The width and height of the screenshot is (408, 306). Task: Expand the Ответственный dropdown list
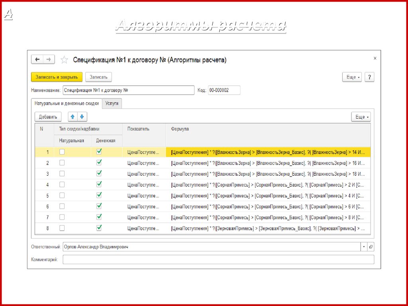tap(364, 247)
